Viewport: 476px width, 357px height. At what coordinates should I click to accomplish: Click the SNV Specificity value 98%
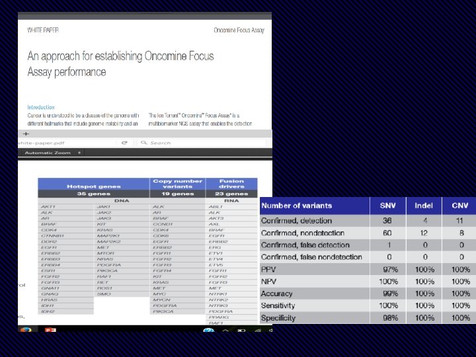tap(391, 318)
